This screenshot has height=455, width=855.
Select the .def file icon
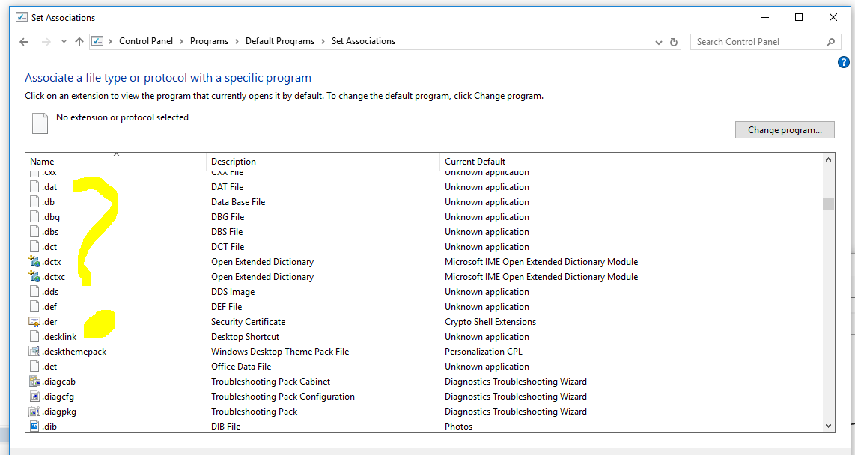35,307
